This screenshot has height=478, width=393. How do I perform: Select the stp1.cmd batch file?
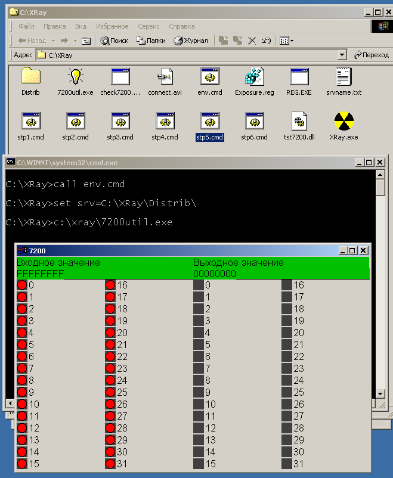30,122
